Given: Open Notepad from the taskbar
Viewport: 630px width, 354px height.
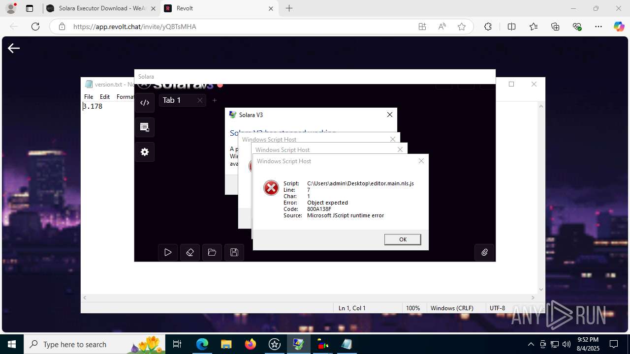Looking at the screenshot, I should tap(346, 344).
